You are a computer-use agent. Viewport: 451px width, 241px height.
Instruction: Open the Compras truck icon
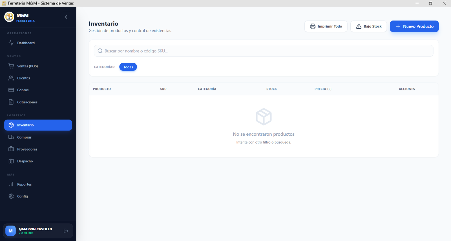coord(11,137)
